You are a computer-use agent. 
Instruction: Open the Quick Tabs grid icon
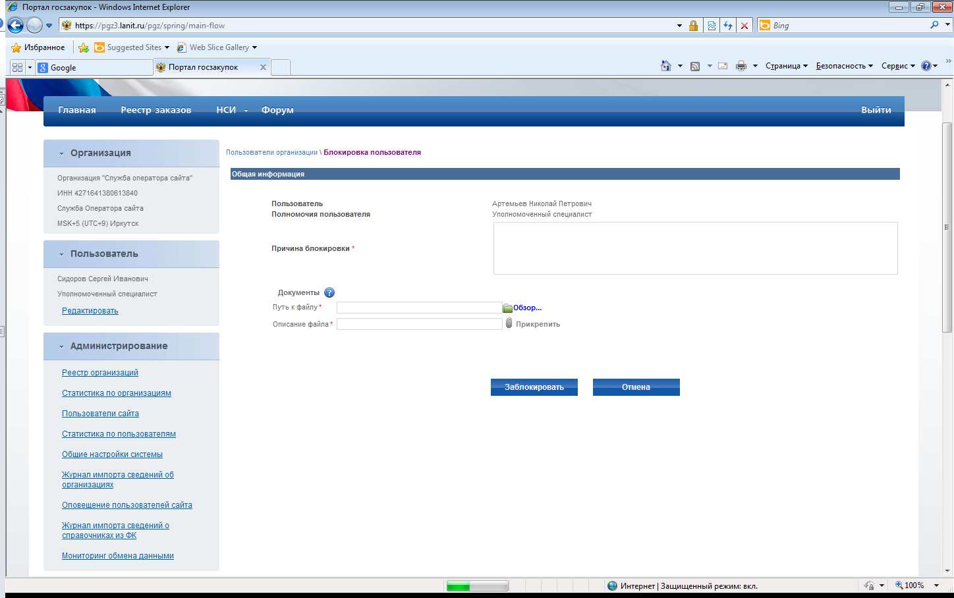tap(17, 67)
